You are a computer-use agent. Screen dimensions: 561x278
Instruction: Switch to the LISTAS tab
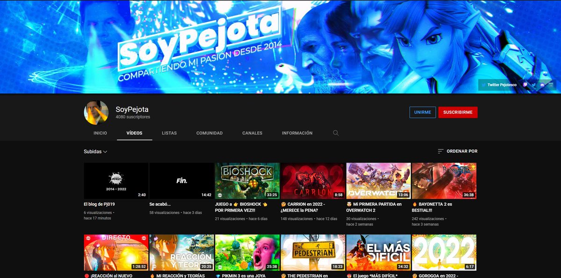[x=169, y=133]
